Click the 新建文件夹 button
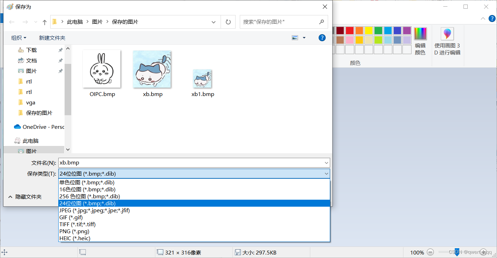The image size is (497, 258). pyautogui.click(x=52, y=38)
